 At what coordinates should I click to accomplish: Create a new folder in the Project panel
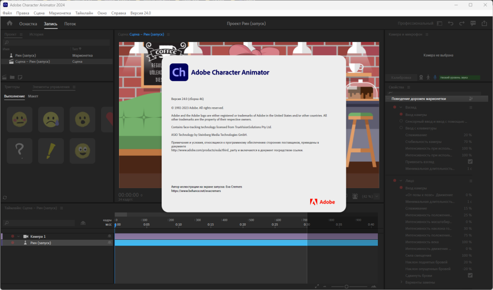click(x=12, y=77)
